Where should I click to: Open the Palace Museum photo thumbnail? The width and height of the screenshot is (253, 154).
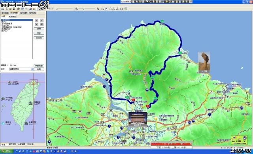[138, 119]
